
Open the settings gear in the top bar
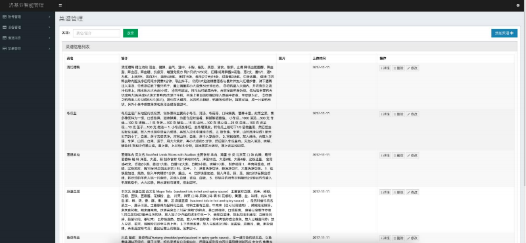coord(517,5)
